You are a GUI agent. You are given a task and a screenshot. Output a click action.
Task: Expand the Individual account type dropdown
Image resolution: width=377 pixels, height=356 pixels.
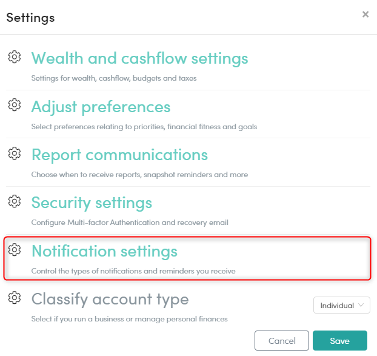click(341, 305)
